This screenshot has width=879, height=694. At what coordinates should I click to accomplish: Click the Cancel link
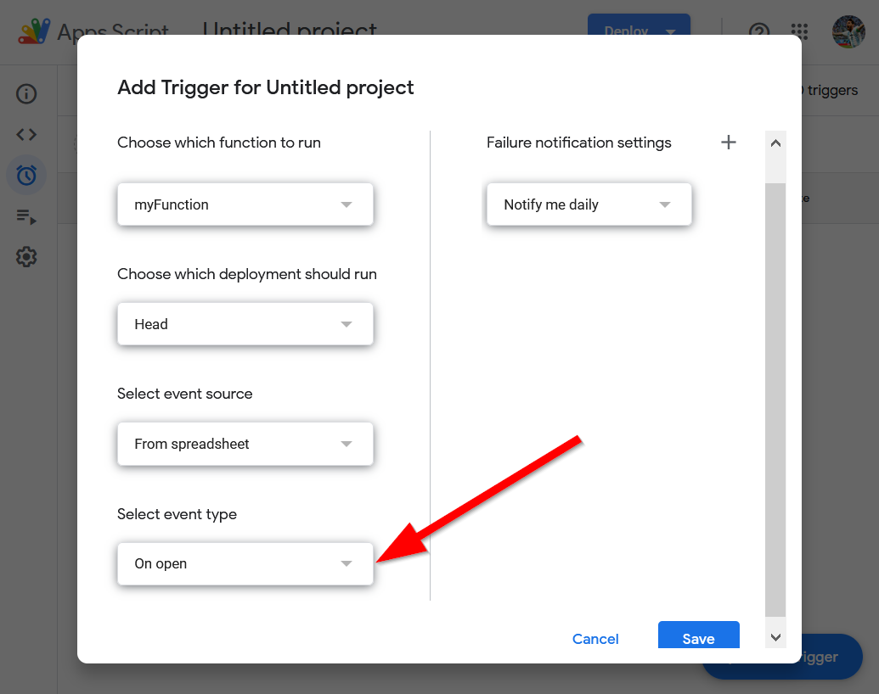595,639
